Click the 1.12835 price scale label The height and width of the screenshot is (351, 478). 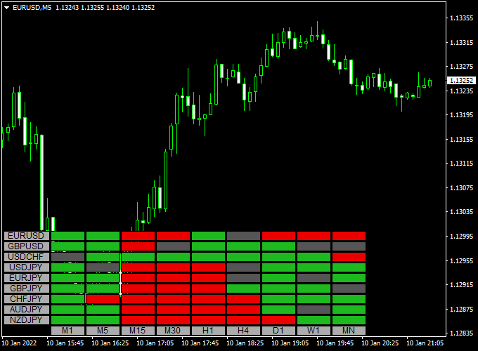pos(462,333)
